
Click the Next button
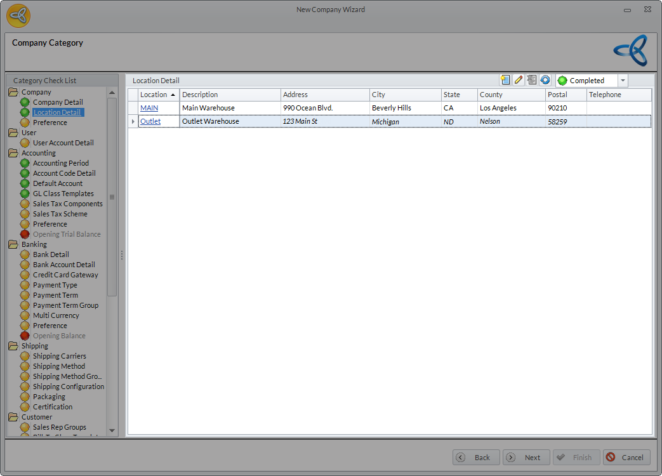coord(526,458)
